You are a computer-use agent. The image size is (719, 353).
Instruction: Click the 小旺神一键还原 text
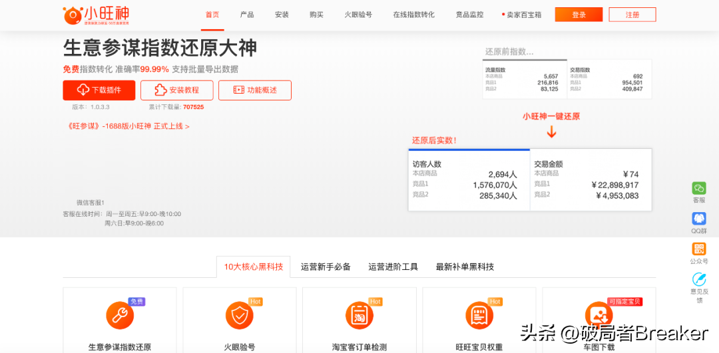coord(551,117)
